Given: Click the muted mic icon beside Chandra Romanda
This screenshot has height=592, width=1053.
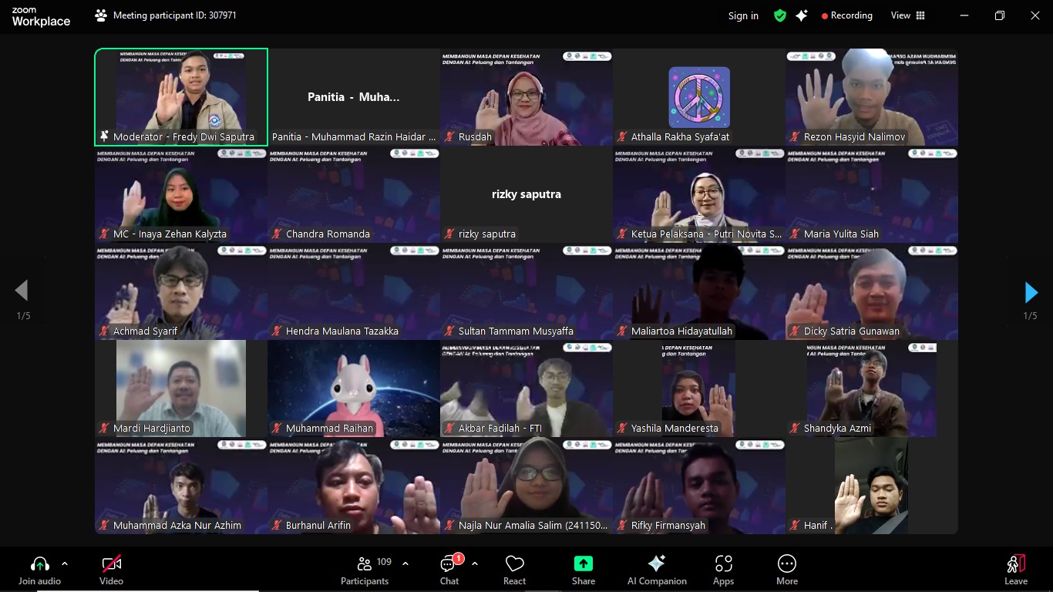Looking at the screenshot, I should (277, 234).
